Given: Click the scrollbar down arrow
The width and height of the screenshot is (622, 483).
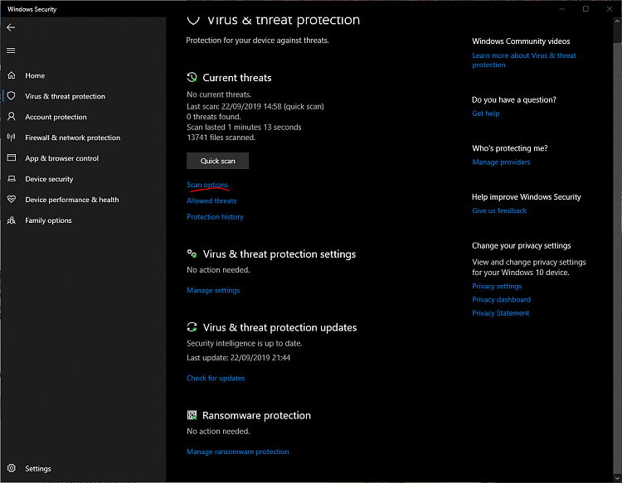Looking at the screenshot, I should click(617, 478).
